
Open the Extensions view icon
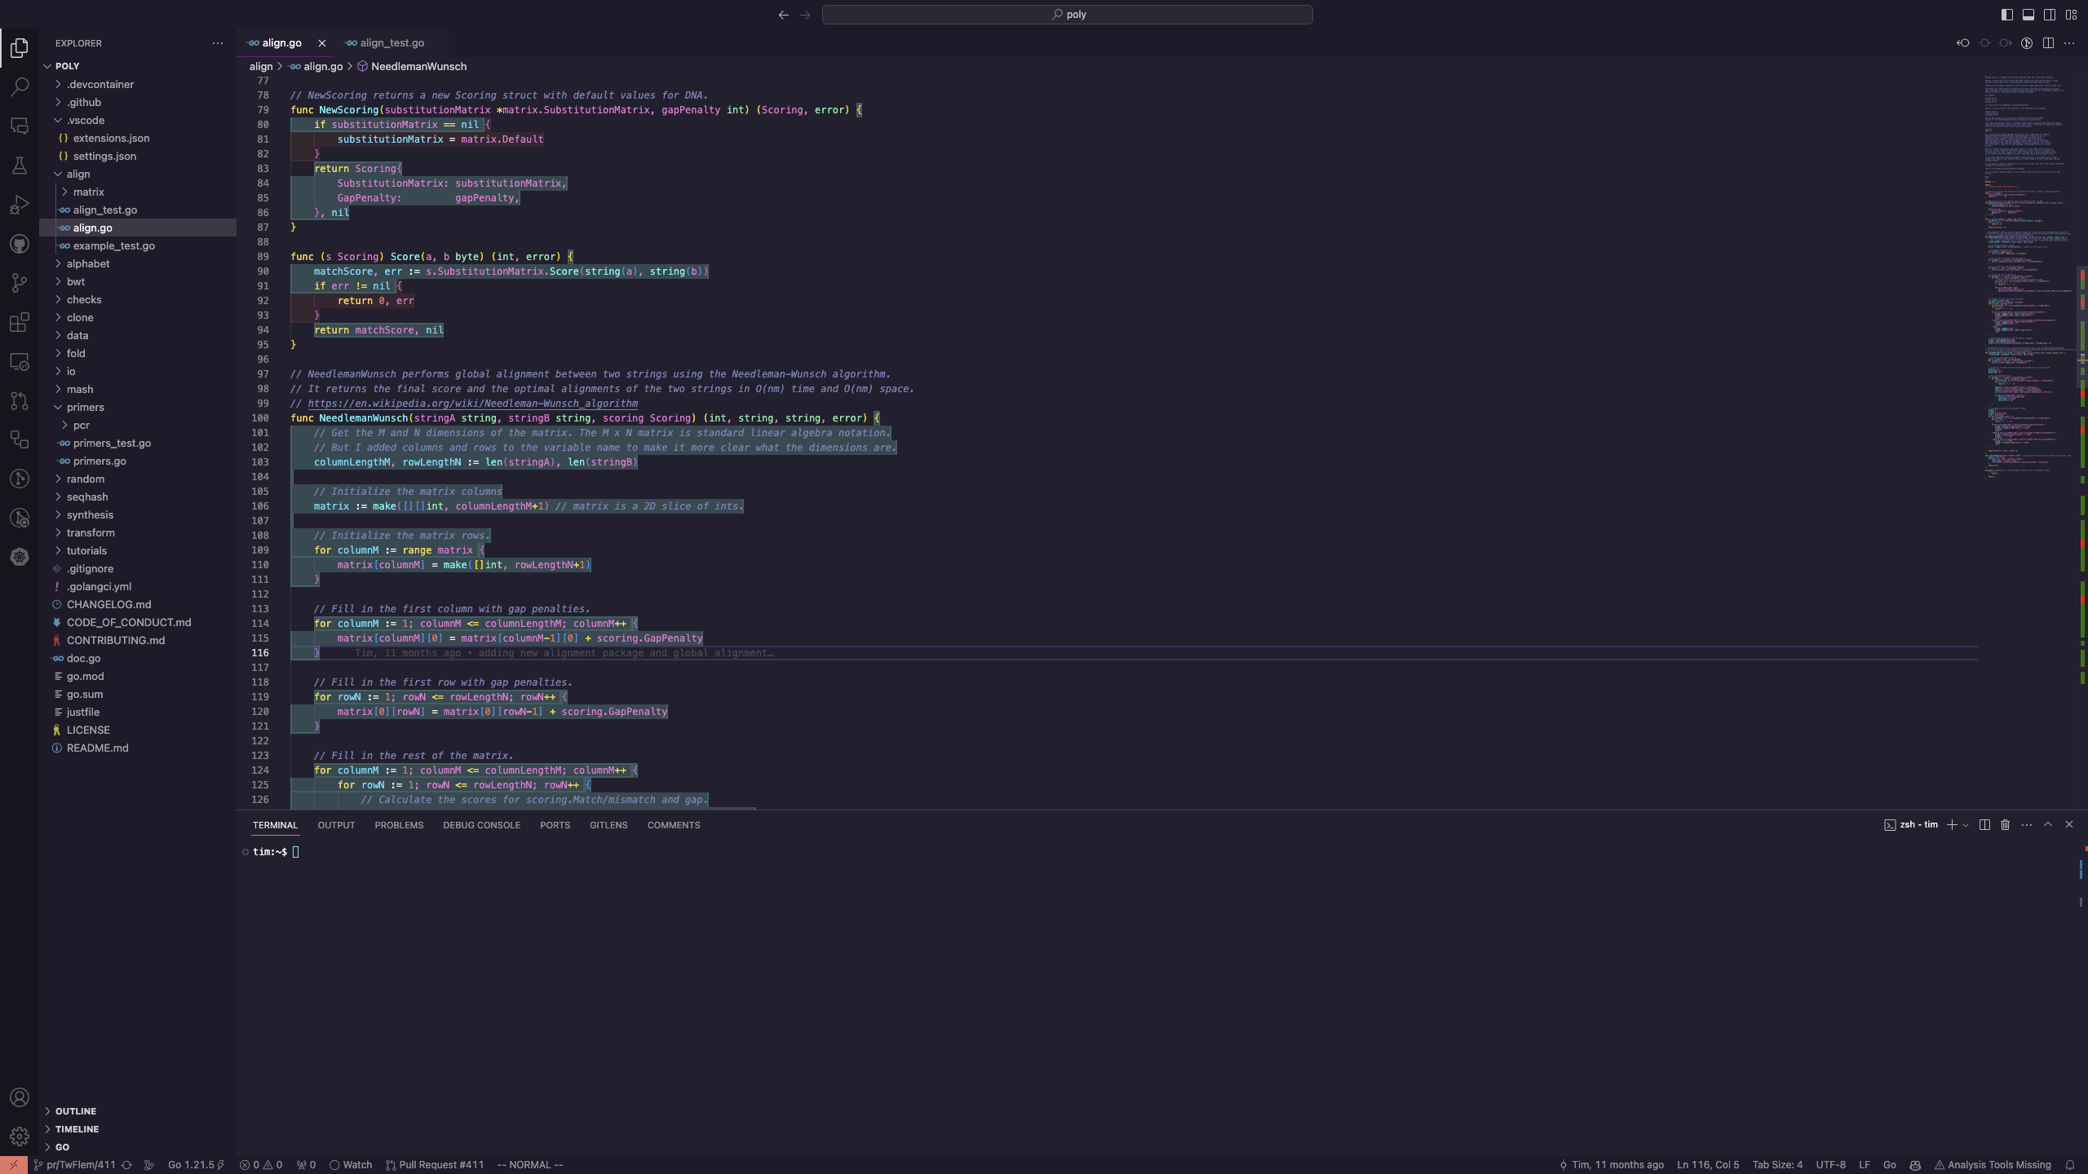pos(20,322)
